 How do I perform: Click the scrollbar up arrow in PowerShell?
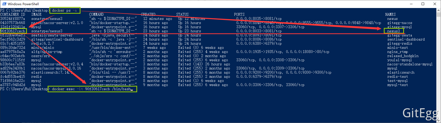pos(439,10)
